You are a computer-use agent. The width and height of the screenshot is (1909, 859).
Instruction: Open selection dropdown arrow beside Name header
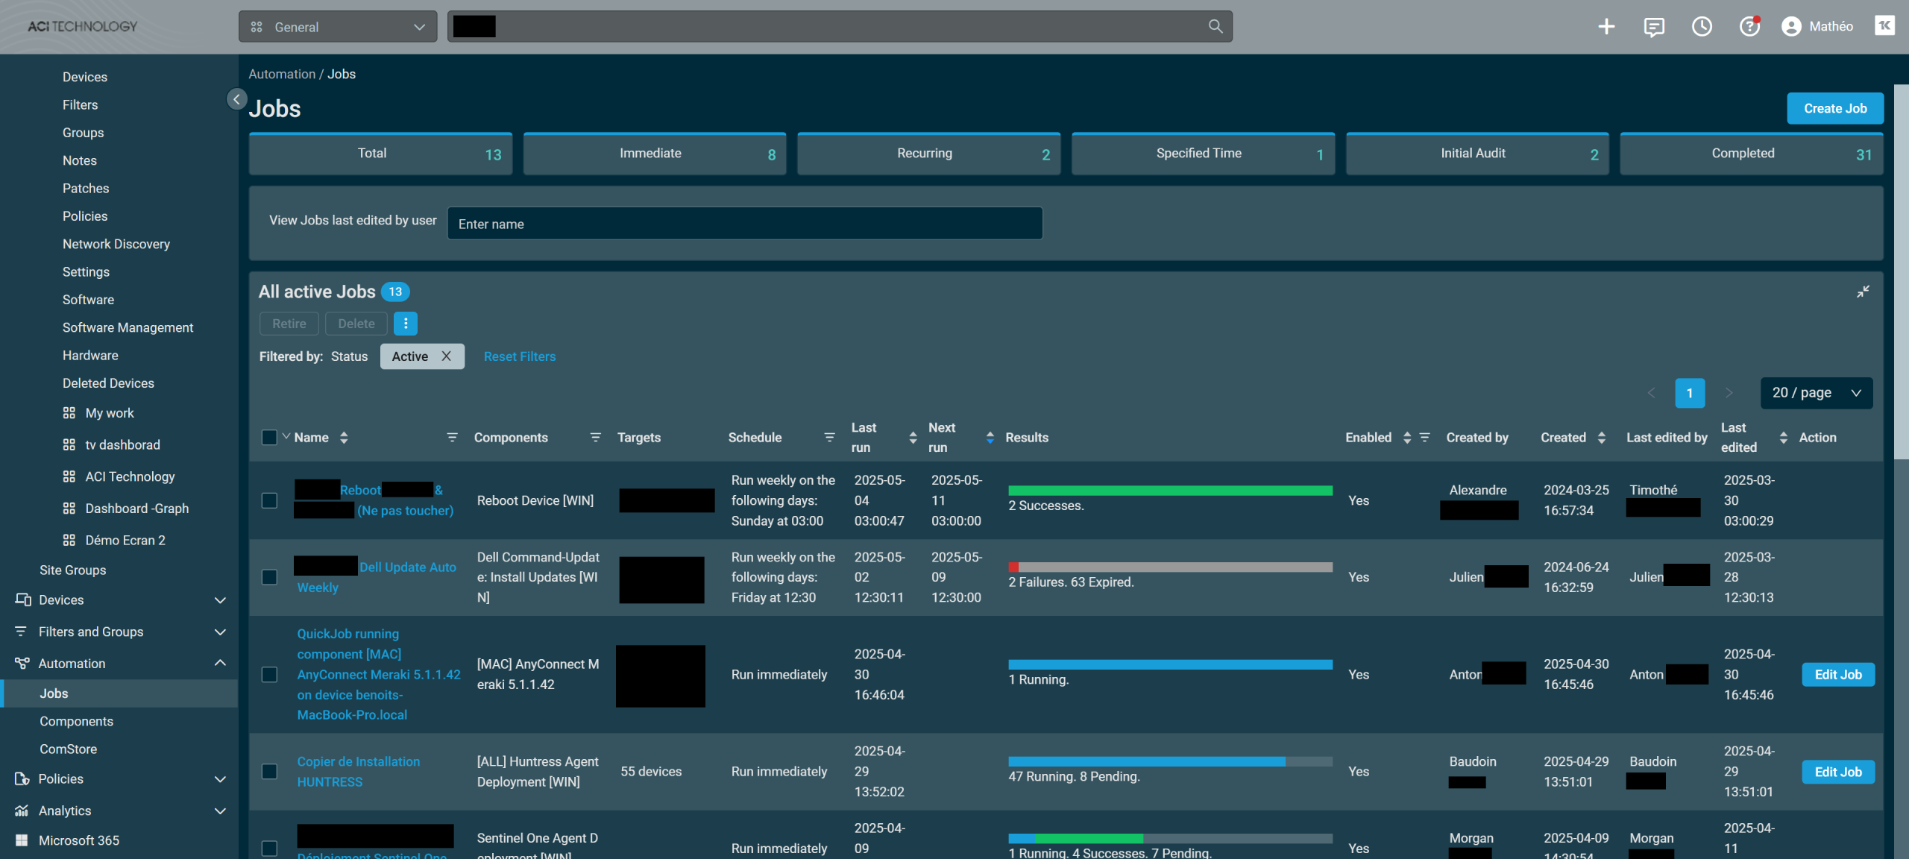click(x=286, y=436)
